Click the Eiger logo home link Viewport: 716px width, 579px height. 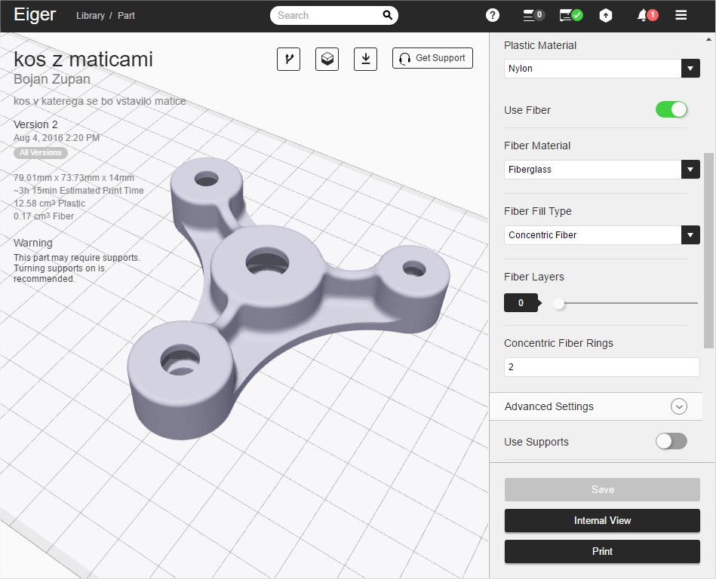pos(35,15)
